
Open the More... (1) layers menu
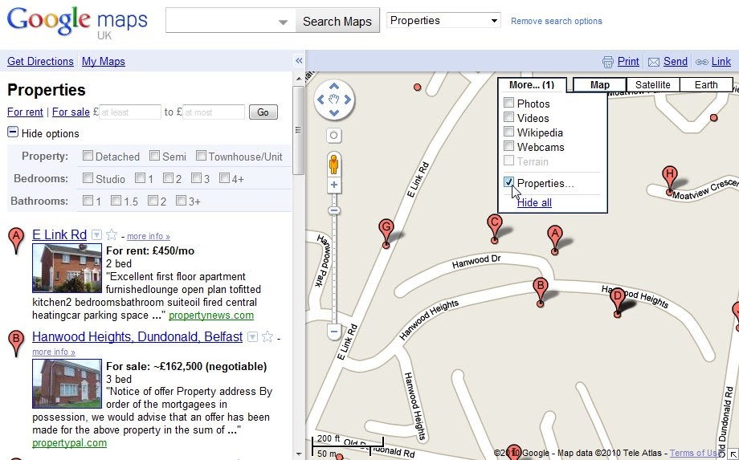tap(532, 85)
